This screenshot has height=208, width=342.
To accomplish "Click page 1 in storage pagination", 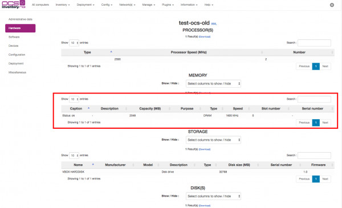I will point(316,179).
